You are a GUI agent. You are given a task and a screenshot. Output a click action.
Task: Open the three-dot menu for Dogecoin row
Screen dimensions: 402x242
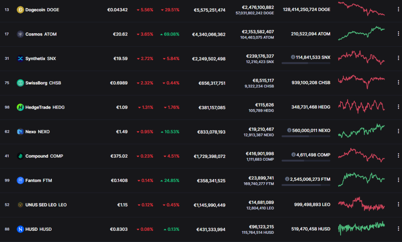398,9
